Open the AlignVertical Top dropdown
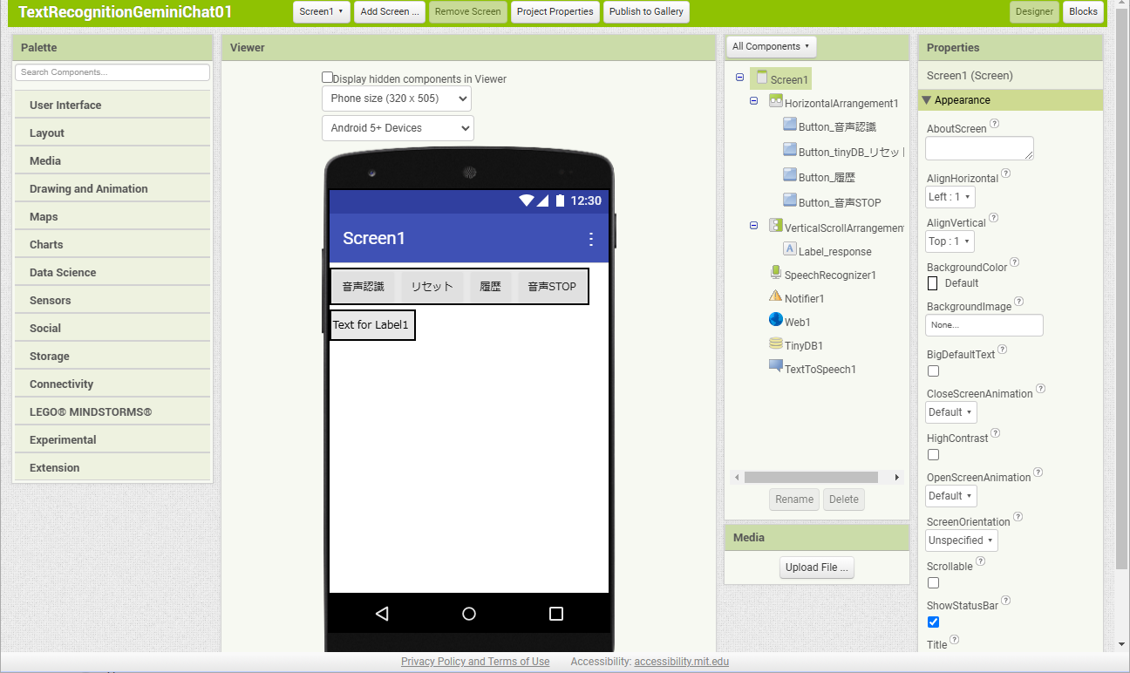The height and width of the screenshot is (673, 1130). click(x=950, y=241)
